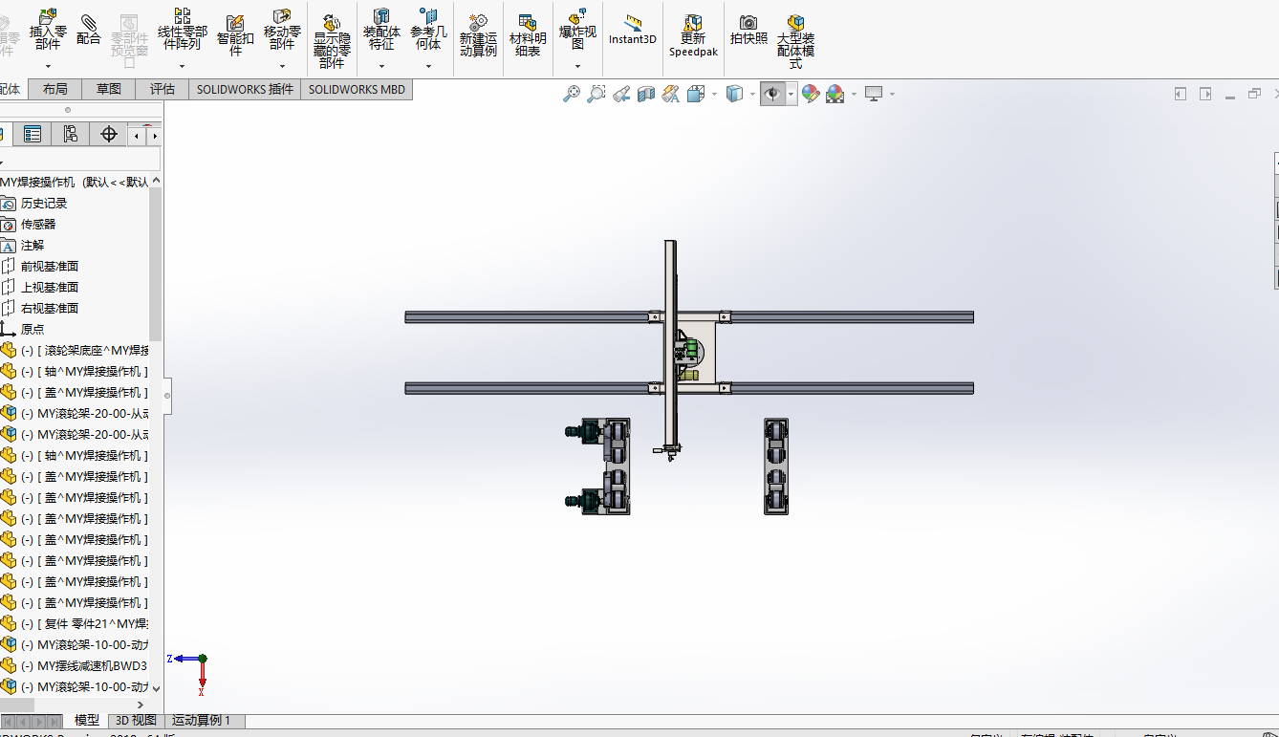Expand the 插入零部件 dropdown arrow
Screen dimensions: 1279x737
click(48, 67)
